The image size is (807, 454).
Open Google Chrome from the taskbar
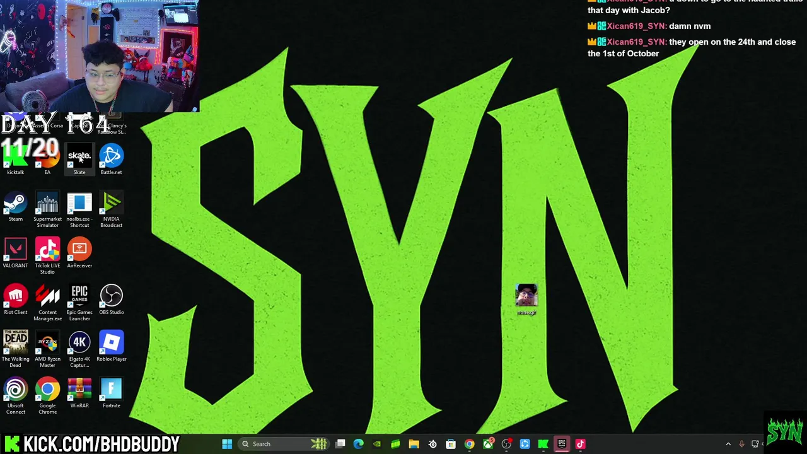coord(470,444)
